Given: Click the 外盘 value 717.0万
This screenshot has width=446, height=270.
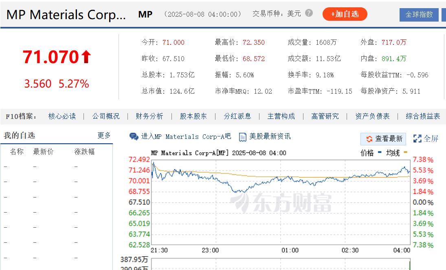Looking at the screenshot, I should pyautogui.click(x=394, y=42).
